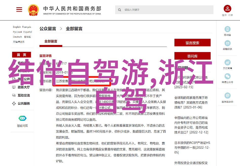Open 公共服务 in the sidebar
The width and height of the screenshot is (240, 166).
coord(24,103)
